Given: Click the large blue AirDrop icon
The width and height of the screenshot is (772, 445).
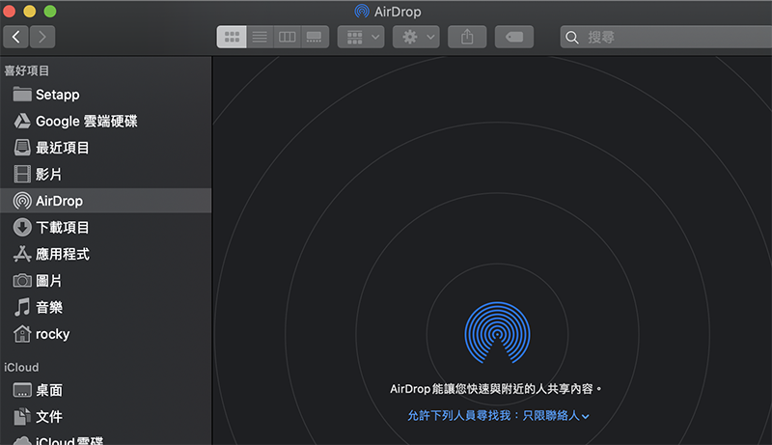Looking at the screenshot, I should [497, 333].
